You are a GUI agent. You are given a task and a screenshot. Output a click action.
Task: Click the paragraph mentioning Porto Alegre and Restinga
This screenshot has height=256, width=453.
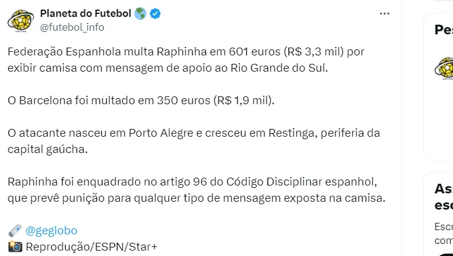pyautogui.click(x=194, y=141)
